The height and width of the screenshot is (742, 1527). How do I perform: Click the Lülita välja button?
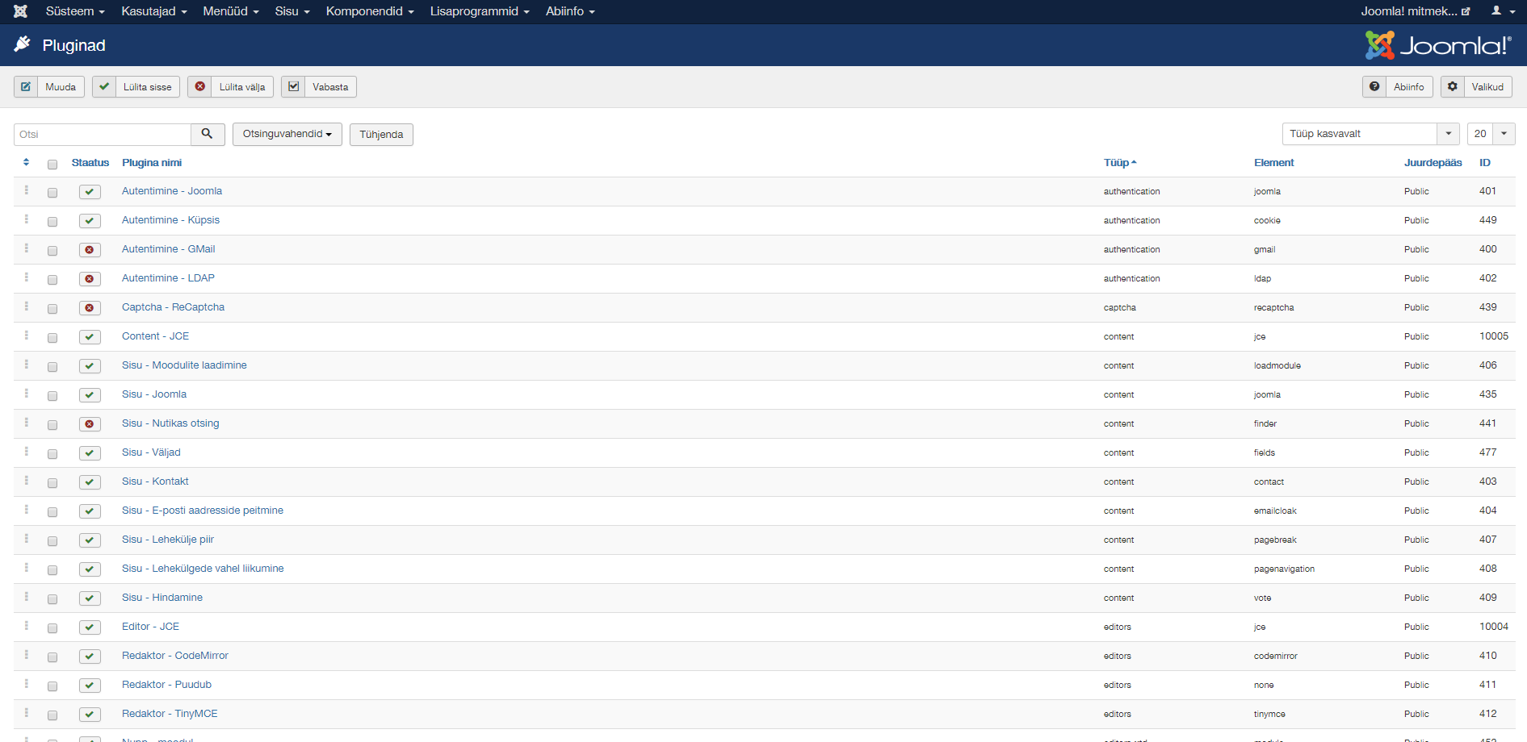coord(231,87)
